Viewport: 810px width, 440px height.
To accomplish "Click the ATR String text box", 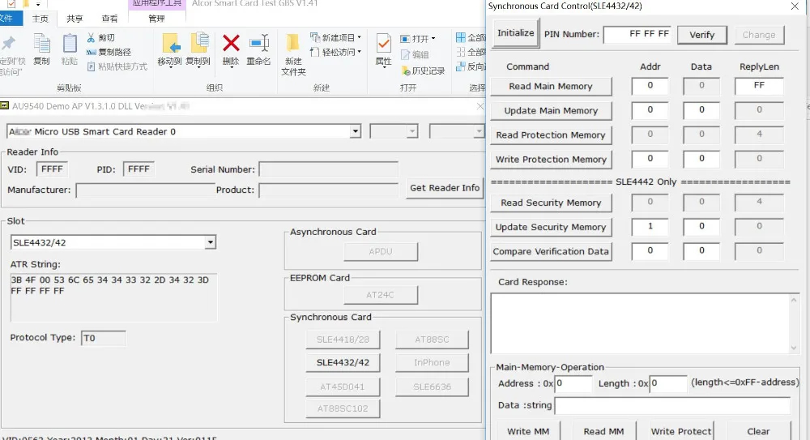I will 113,297.
